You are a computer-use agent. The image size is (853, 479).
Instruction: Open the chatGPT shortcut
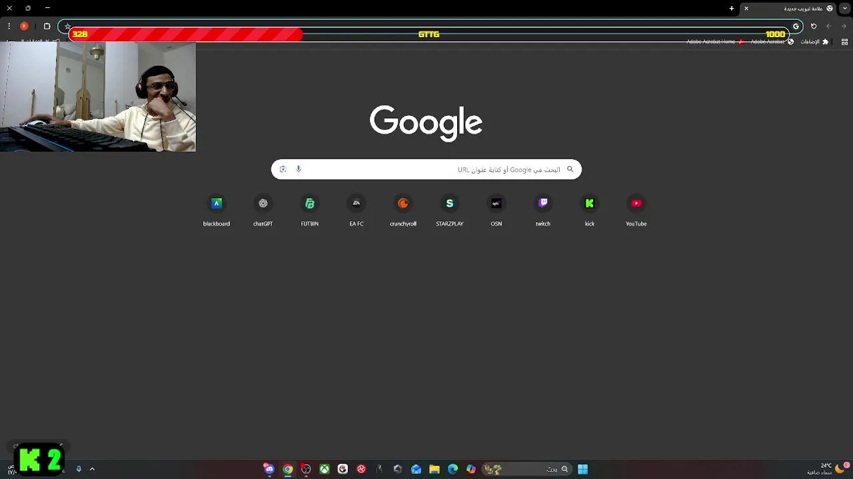263,211
